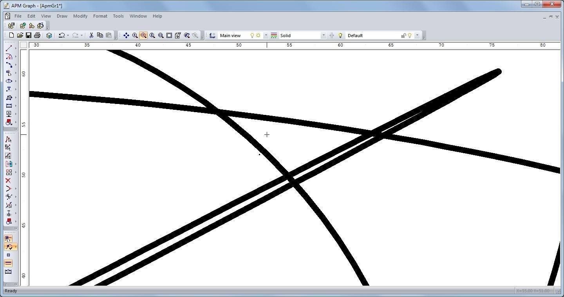The width and height of the screenshot is (564, 297).
Task: Open the Help menu
Action: [157, 16]
